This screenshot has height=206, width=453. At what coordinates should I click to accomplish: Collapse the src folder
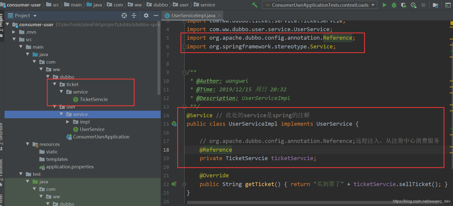(x=14, y=39)
